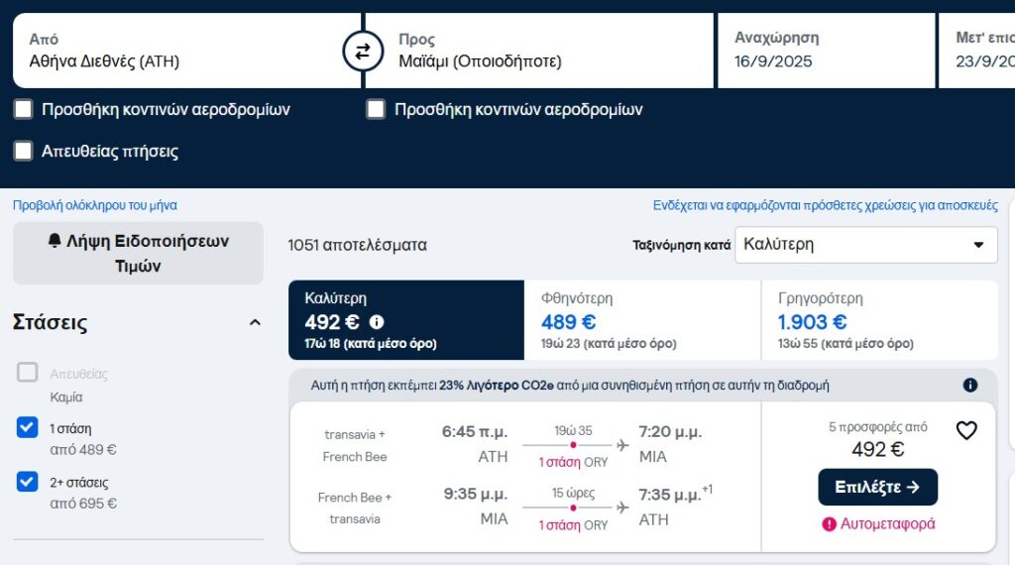Open the Ταξινόμηση κατά dropdown
Screen dimensions: 1015x565
pos(866,245)
